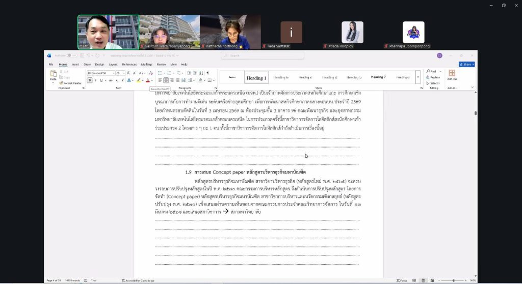522x284 pixels.
Task: Activate the Format Painter tool
Action: [x=70, y=83]
